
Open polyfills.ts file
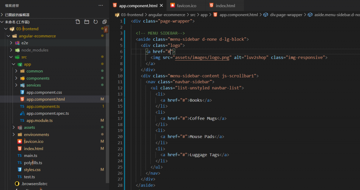click(x=33, y=163)
